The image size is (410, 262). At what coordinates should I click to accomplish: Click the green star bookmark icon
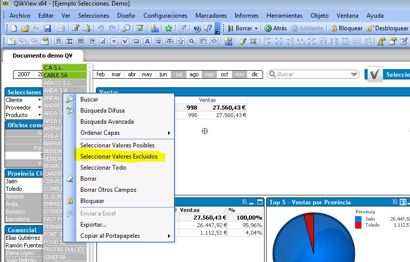(x=169, y=28)
